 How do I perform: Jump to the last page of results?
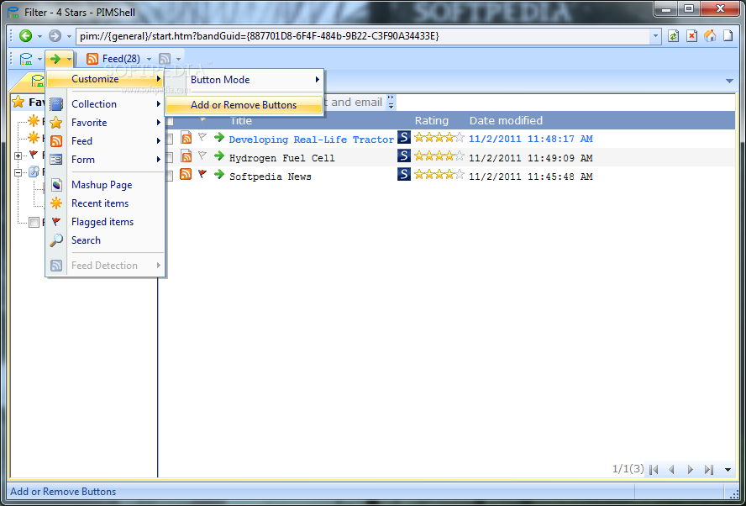pos(709,470)
